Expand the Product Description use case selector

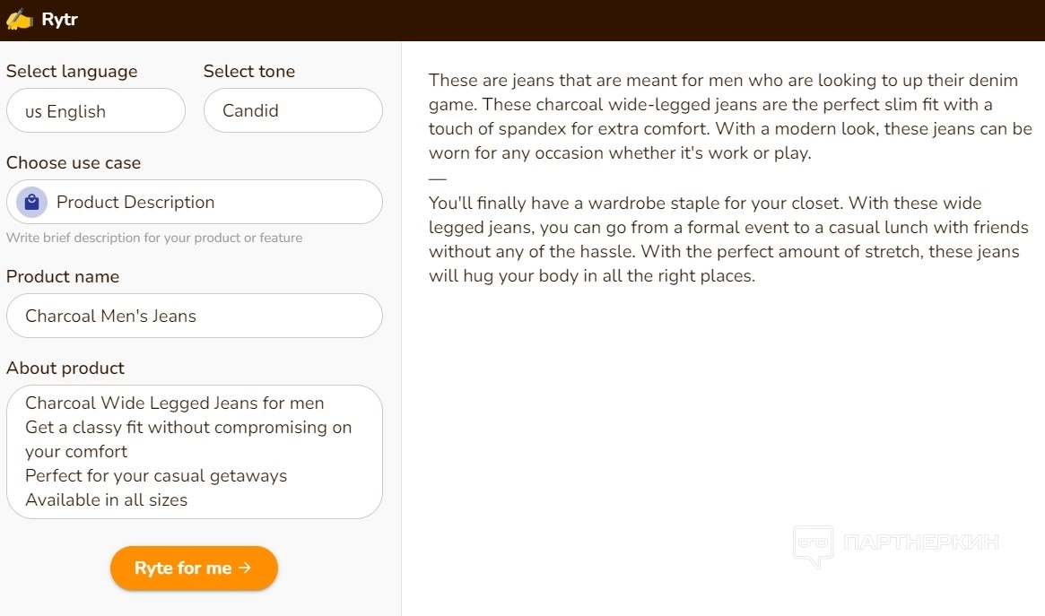point(195,202)
